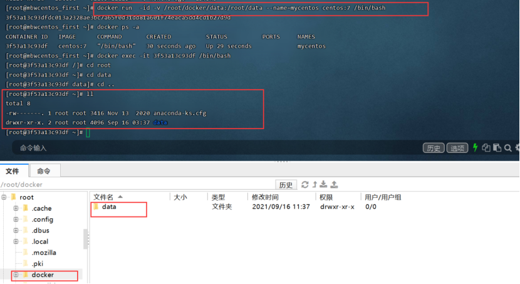The height and width of the screenshot is (284, 520).
Task: Open terminal 历史 history button
Action: (434, 148)
